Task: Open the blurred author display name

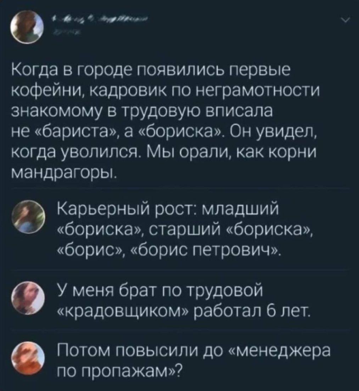Action: pos(100,19)
